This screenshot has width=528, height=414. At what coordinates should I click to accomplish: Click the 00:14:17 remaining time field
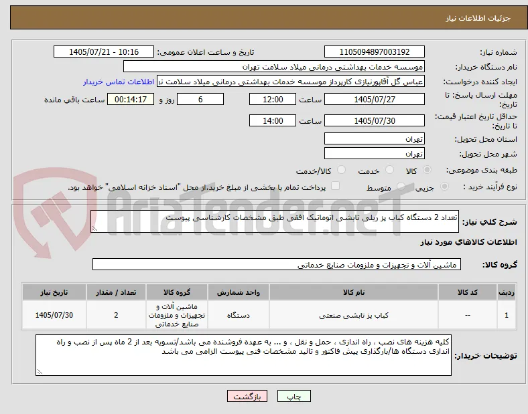point(131,99)
